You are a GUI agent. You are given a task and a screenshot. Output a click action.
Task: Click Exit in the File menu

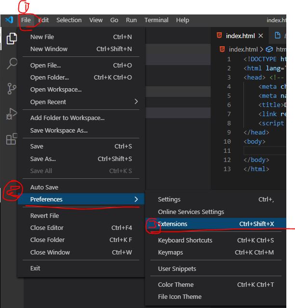click(81, 268)
